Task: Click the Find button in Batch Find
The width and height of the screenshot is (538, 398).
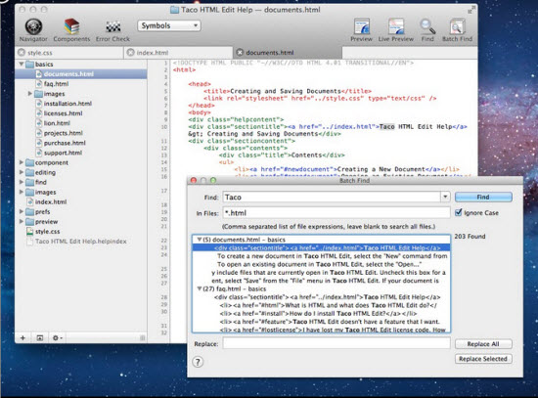Action: point(483,197)
